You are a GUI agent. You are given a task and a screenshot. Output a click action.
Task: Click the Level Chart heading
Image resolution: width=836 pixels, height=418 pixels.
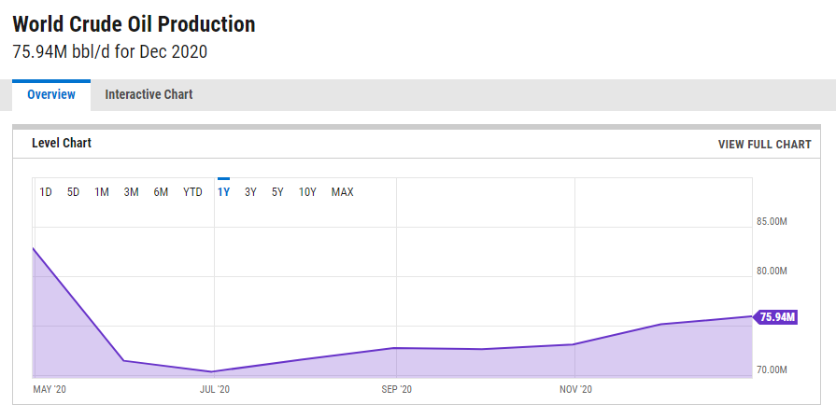coord(62,143)
